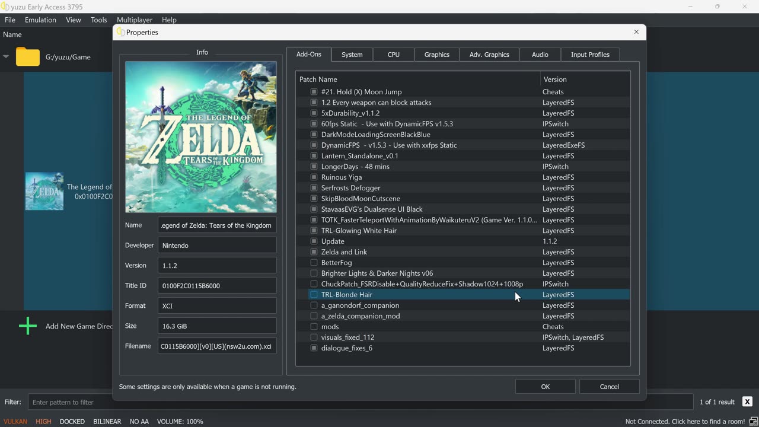Toggle the visuals_fixed_112 checkbox
The image size is (759, 427).
pos(314,337)
